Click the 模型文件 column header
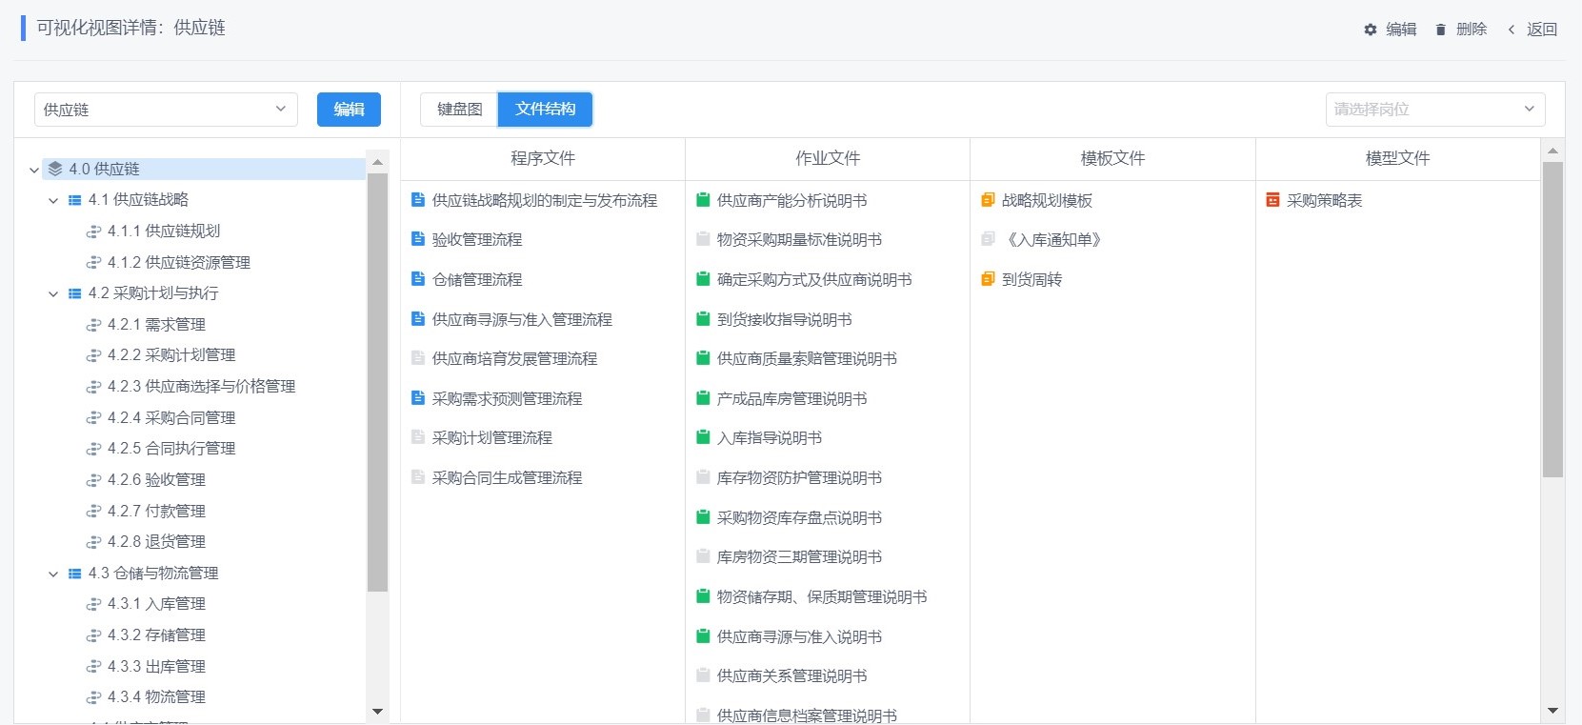The width and height of the screenshot is (1582, 725). [x=1397, y=158]
